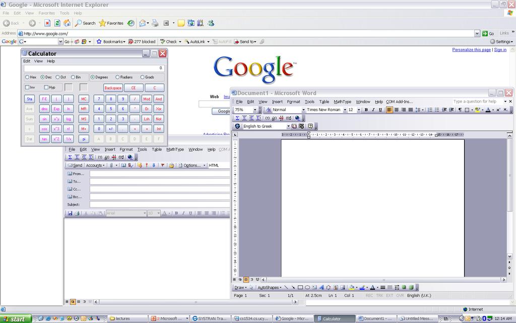The height and width of the screenshot is (323, 516).
Task: Click the Fill Color bucket in Word Draw toolbar
Action: point(351,287)
